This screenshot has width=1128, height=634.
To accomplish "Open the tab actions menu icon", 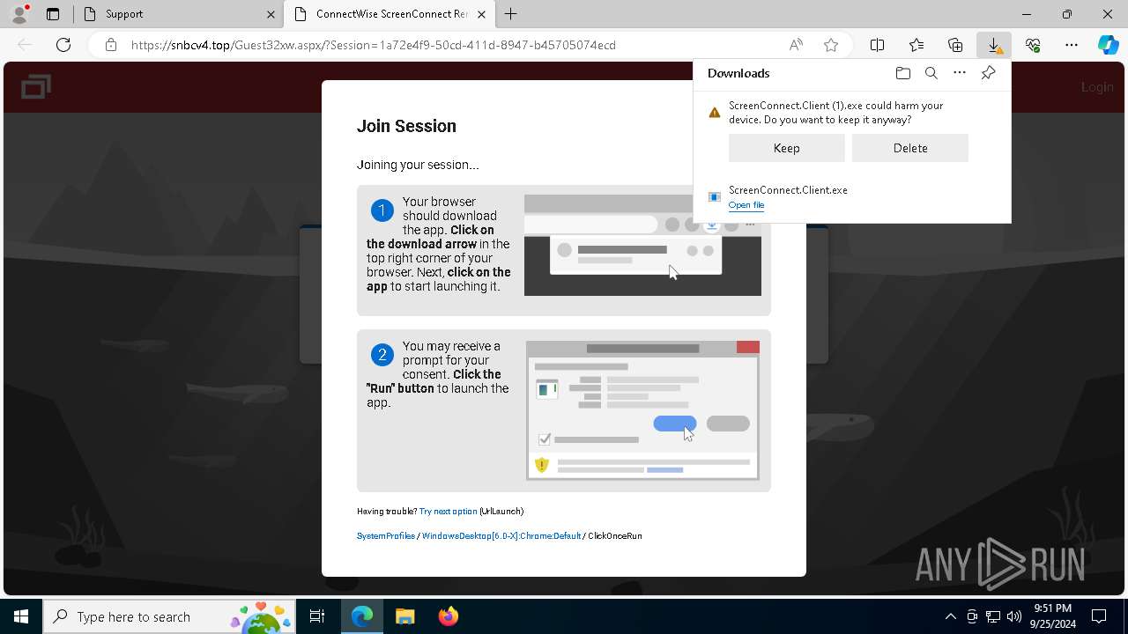I will [53, 14].
